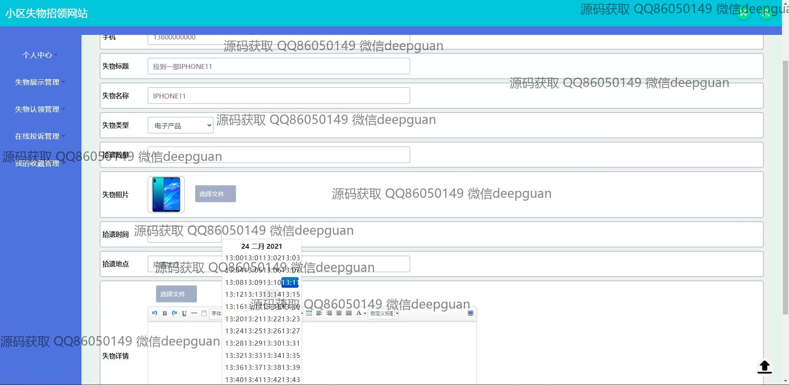The height and width of the screenshot is (385, 789).
Task: Open the 失物类型 dropdown showing 电子产品
Action: click(x=181, y=125)
